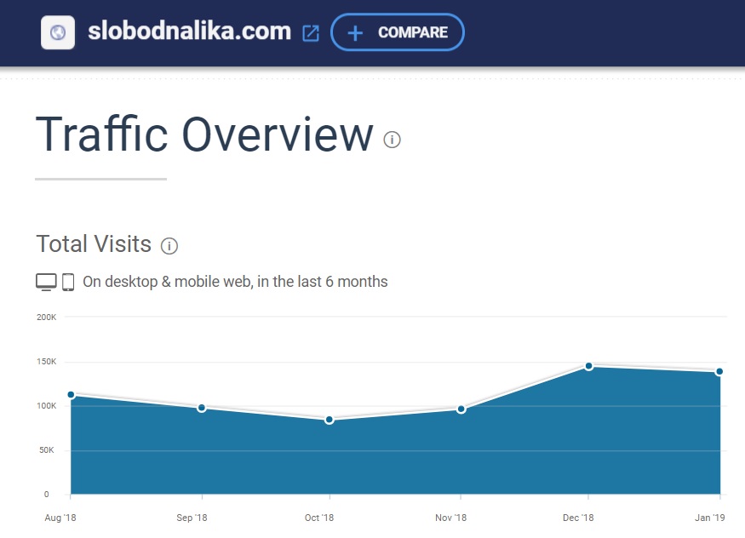Click the Sep '18 axis label
This screenshot has height=538, width=745.
click(192, 518)
